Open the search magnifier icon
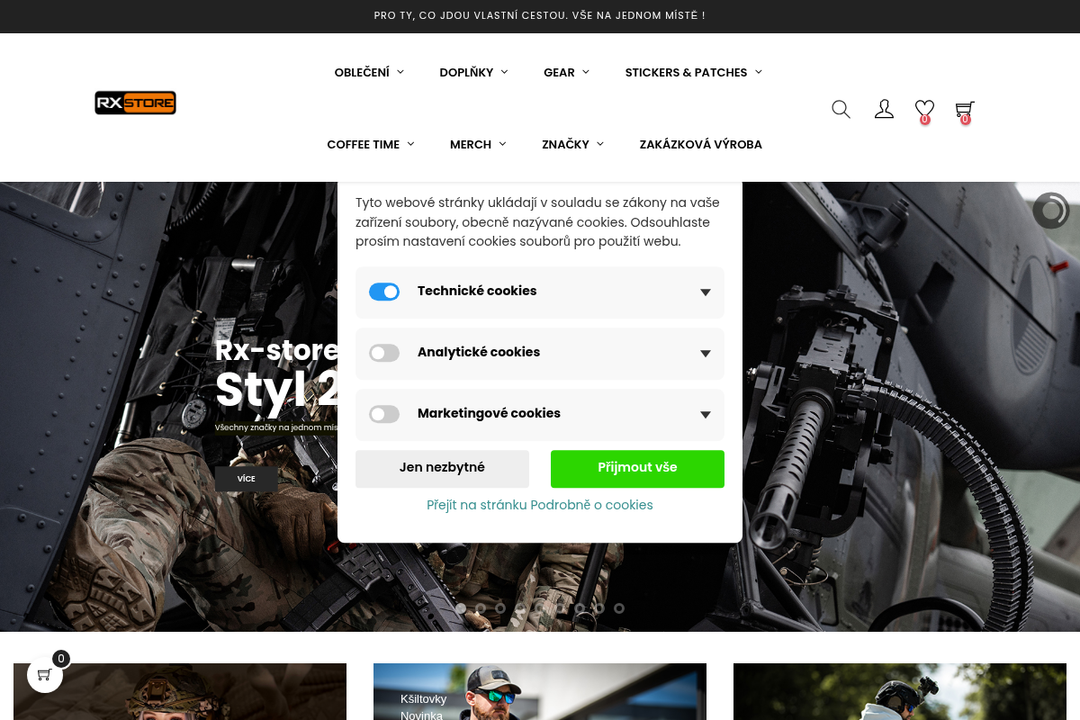The width and height of the screenshot is (1080, 720). point(841,109)
